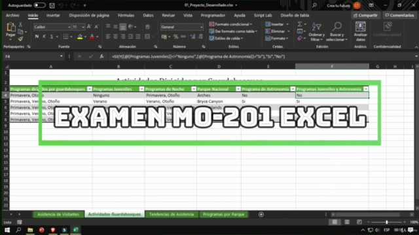Apply yellow fill color swatch
Screen dimensions: 419x235
point(80,37)
